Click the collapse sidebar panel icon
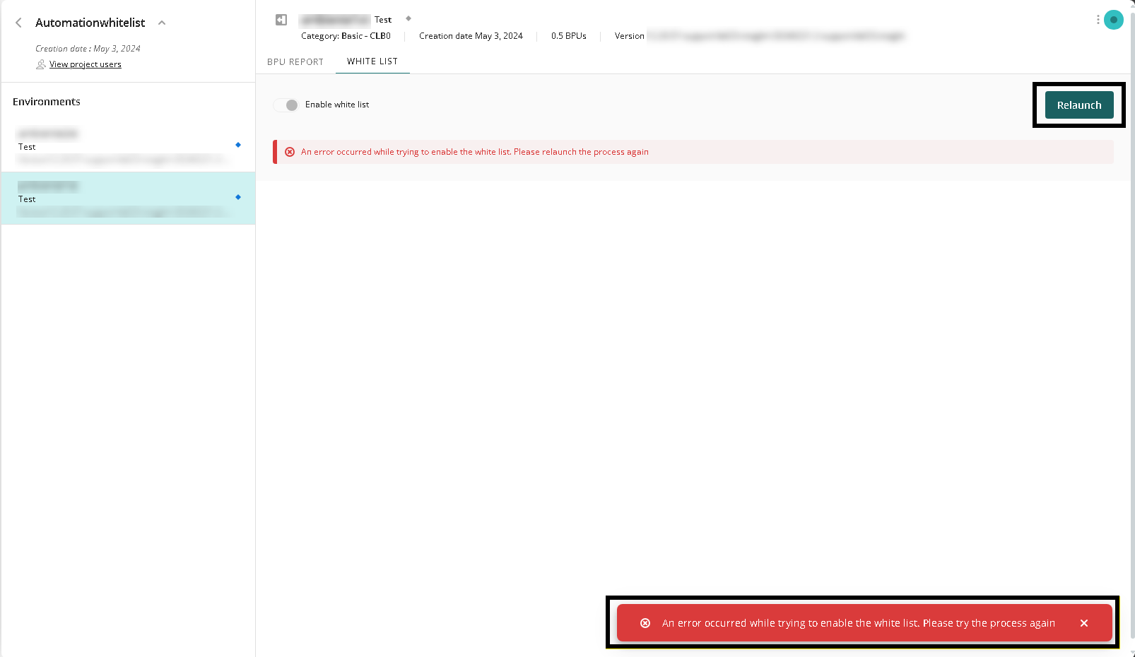 click(281, 20)
